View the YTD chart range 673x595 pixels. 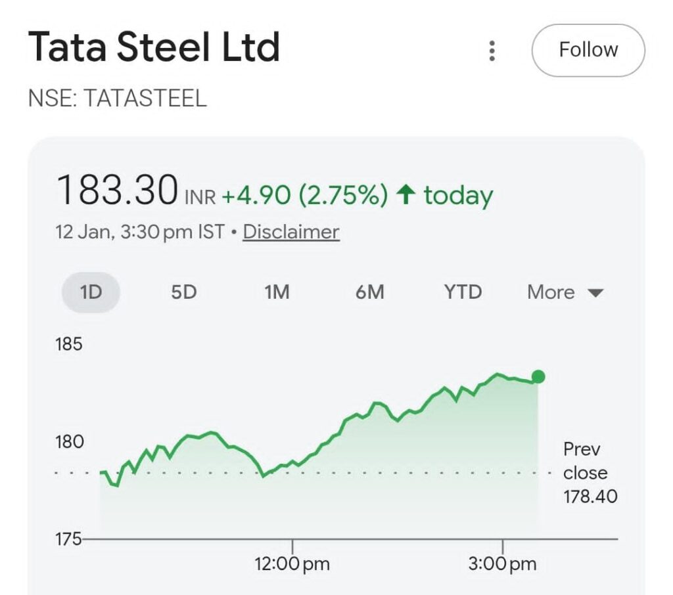tap(463, 292)
